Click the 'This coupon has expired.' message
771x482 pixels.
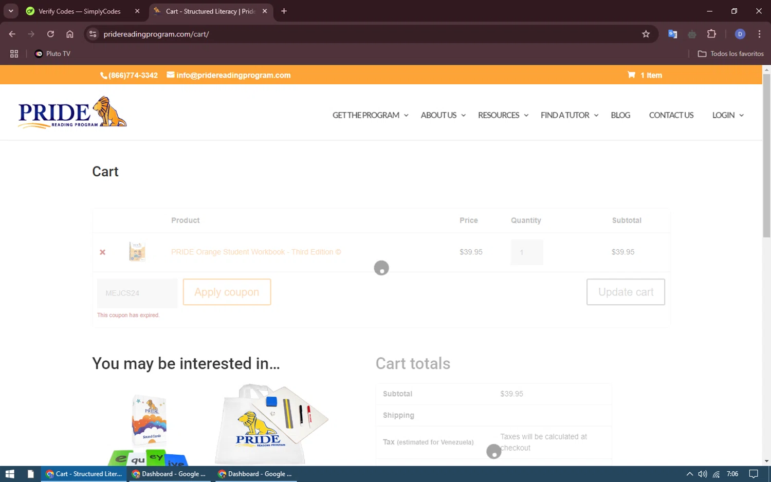[128, 315]
